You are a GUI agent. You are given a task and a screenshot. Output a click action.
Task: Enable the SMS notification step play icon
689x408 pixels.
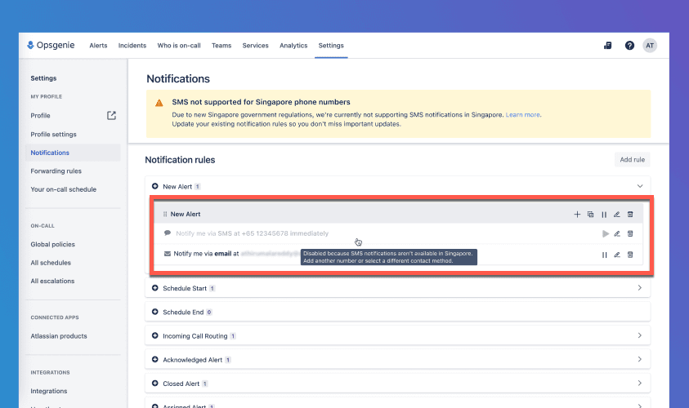(x=606, y=234)
